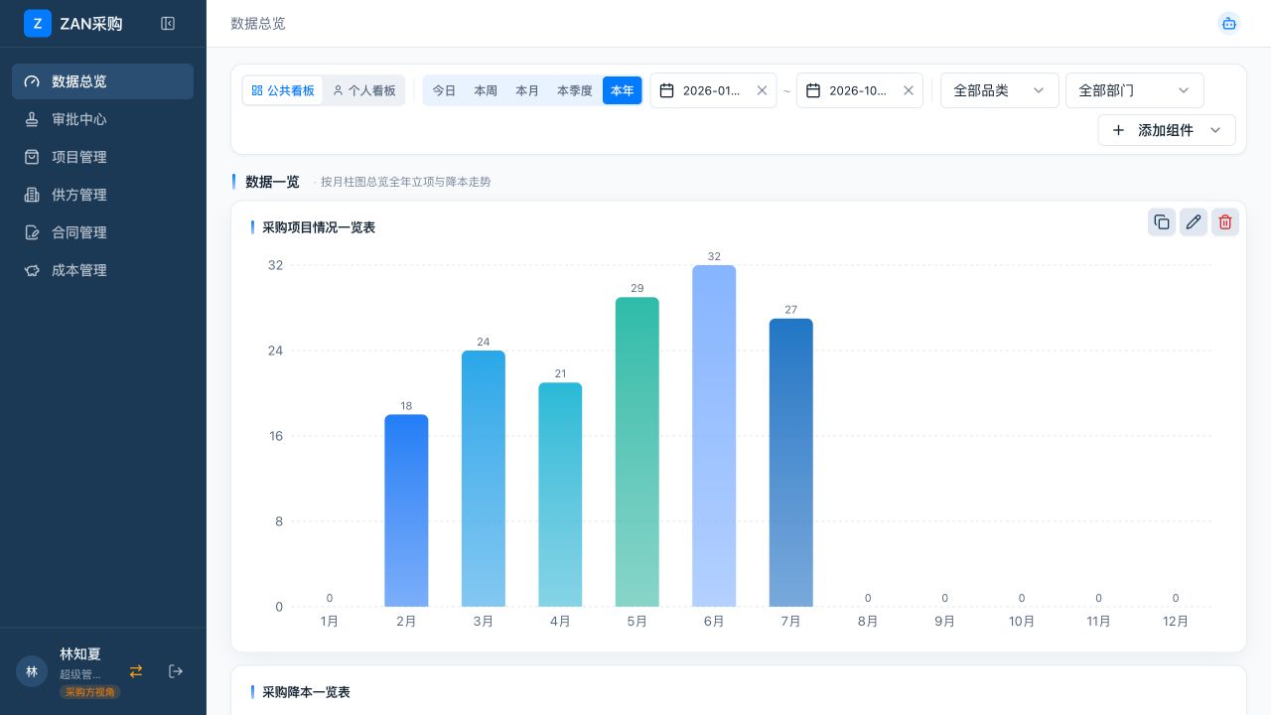Open 供方管理 in sidebar
This screenshot has height=715, width=1271.
tap(102, 195)
